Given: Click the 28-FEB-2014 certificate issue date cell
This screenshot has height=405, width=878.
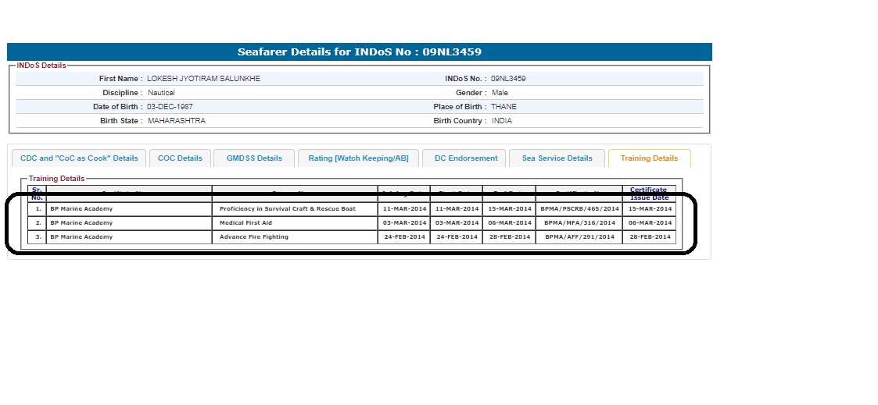Looking at the screenshot, I should 649,237.
